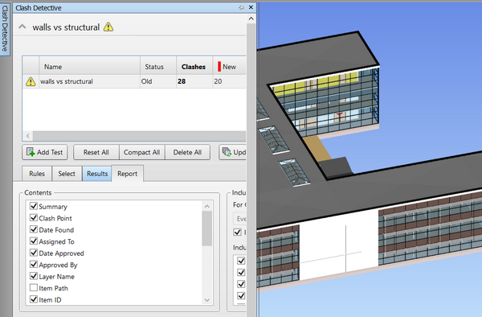The height and width of the screenshot is (317, 482).
Task: Close the Clash Detective panel
Action: 251,7
